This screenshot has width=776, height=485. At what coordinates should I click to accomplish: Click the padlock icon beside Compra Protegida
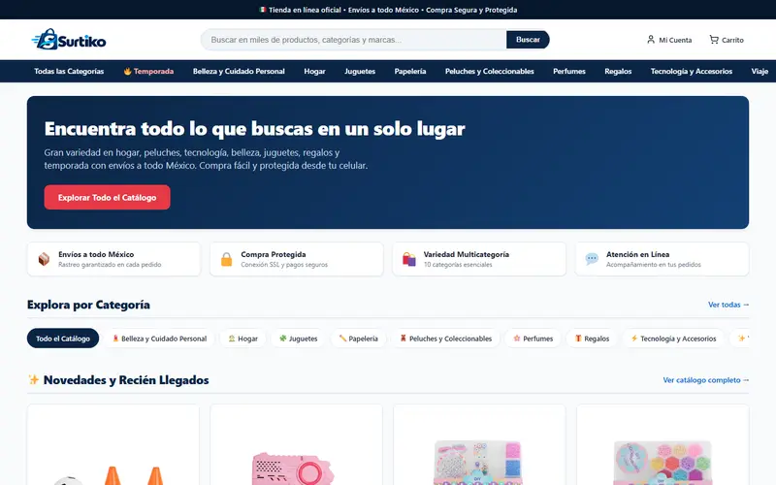point(227,259)
